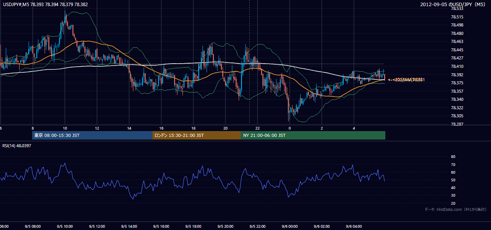Click the 9/5 14:00 time axis label

129,227
